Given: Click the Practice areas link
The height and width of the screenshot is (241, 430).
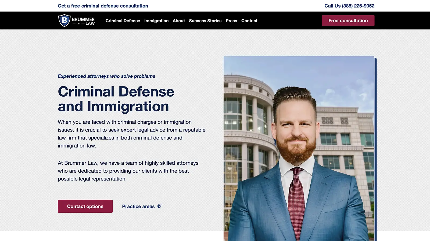Looking at the screenshot, I should click(139, 206).
